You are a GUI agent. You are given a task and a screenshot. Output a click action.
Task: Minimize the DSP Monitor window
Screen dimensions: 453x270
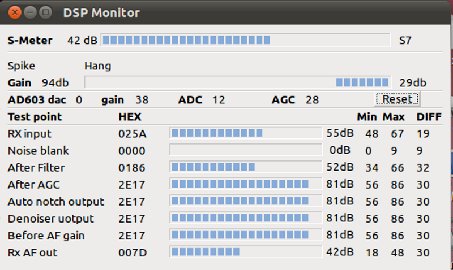coord(30,12)
